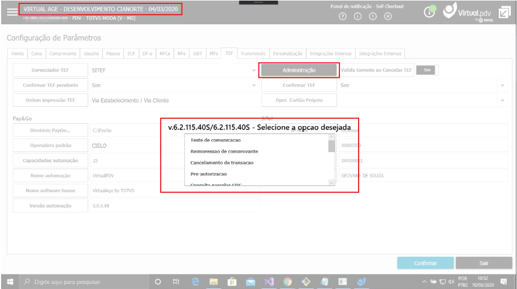This screenshot has width=517, height=289.
Task: Open Mail app from taskbar
Action: click(x=251, y=282)
